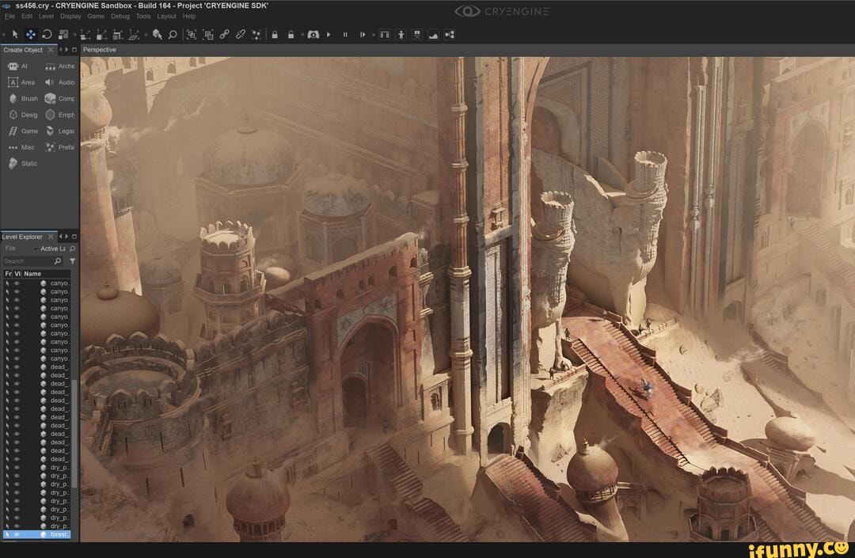Click the magnifier search icon in toolbar
The width and height of the screenshot is (855, 558).
click(x=172, y=34)
